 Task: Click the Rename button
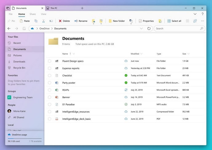coord(81,21)
